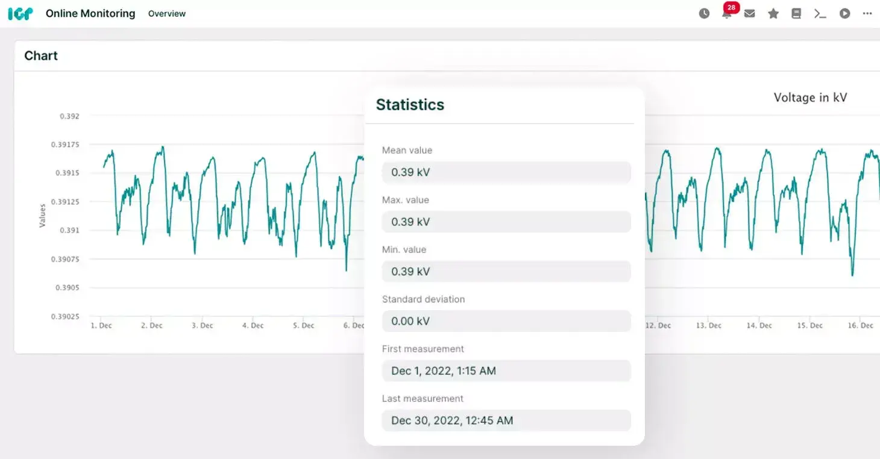Click the Min. value field
This screenshot has height=459, width=880.
tap(506, 271)
